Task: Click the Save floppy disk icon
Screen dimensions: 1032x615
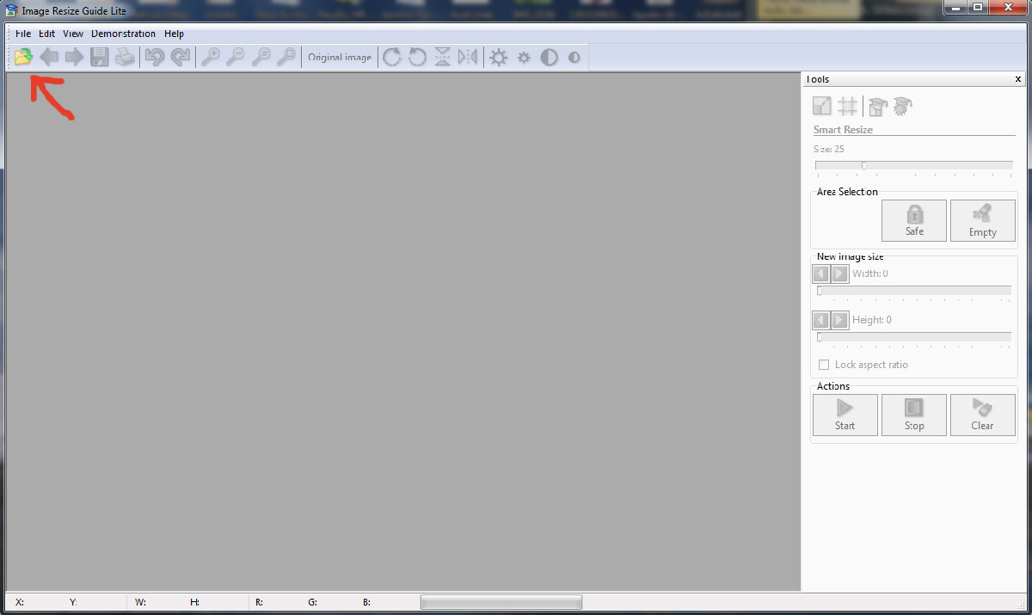Action: [x=100, y=58]
